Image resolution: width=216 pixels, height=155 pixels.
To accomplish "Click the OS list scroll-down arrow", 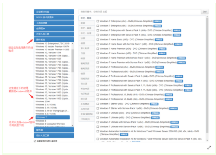I will [x=73, y=125].
